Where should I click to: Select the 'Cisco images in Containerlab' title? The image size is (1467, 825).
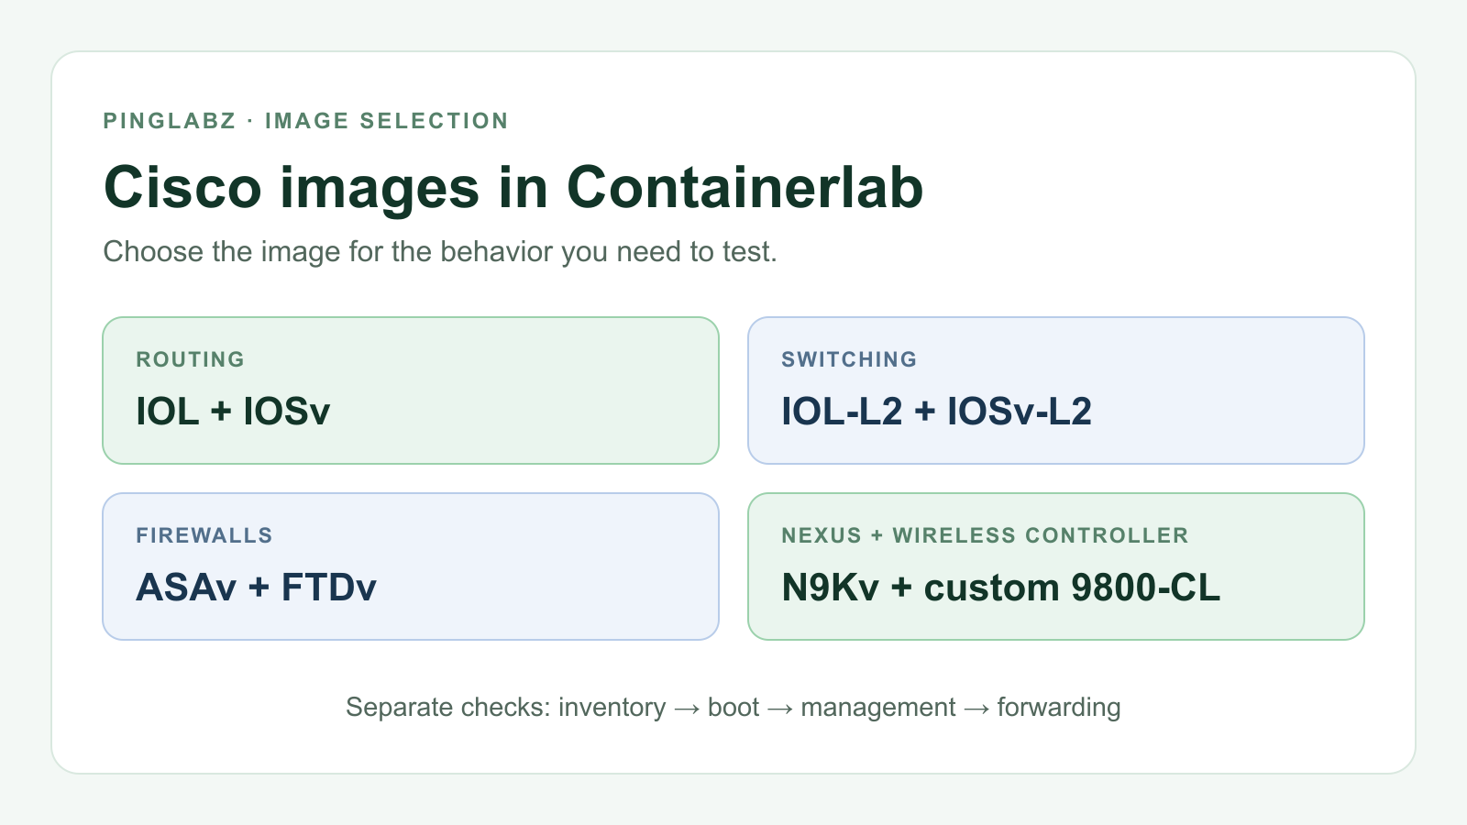click(513, 187)
